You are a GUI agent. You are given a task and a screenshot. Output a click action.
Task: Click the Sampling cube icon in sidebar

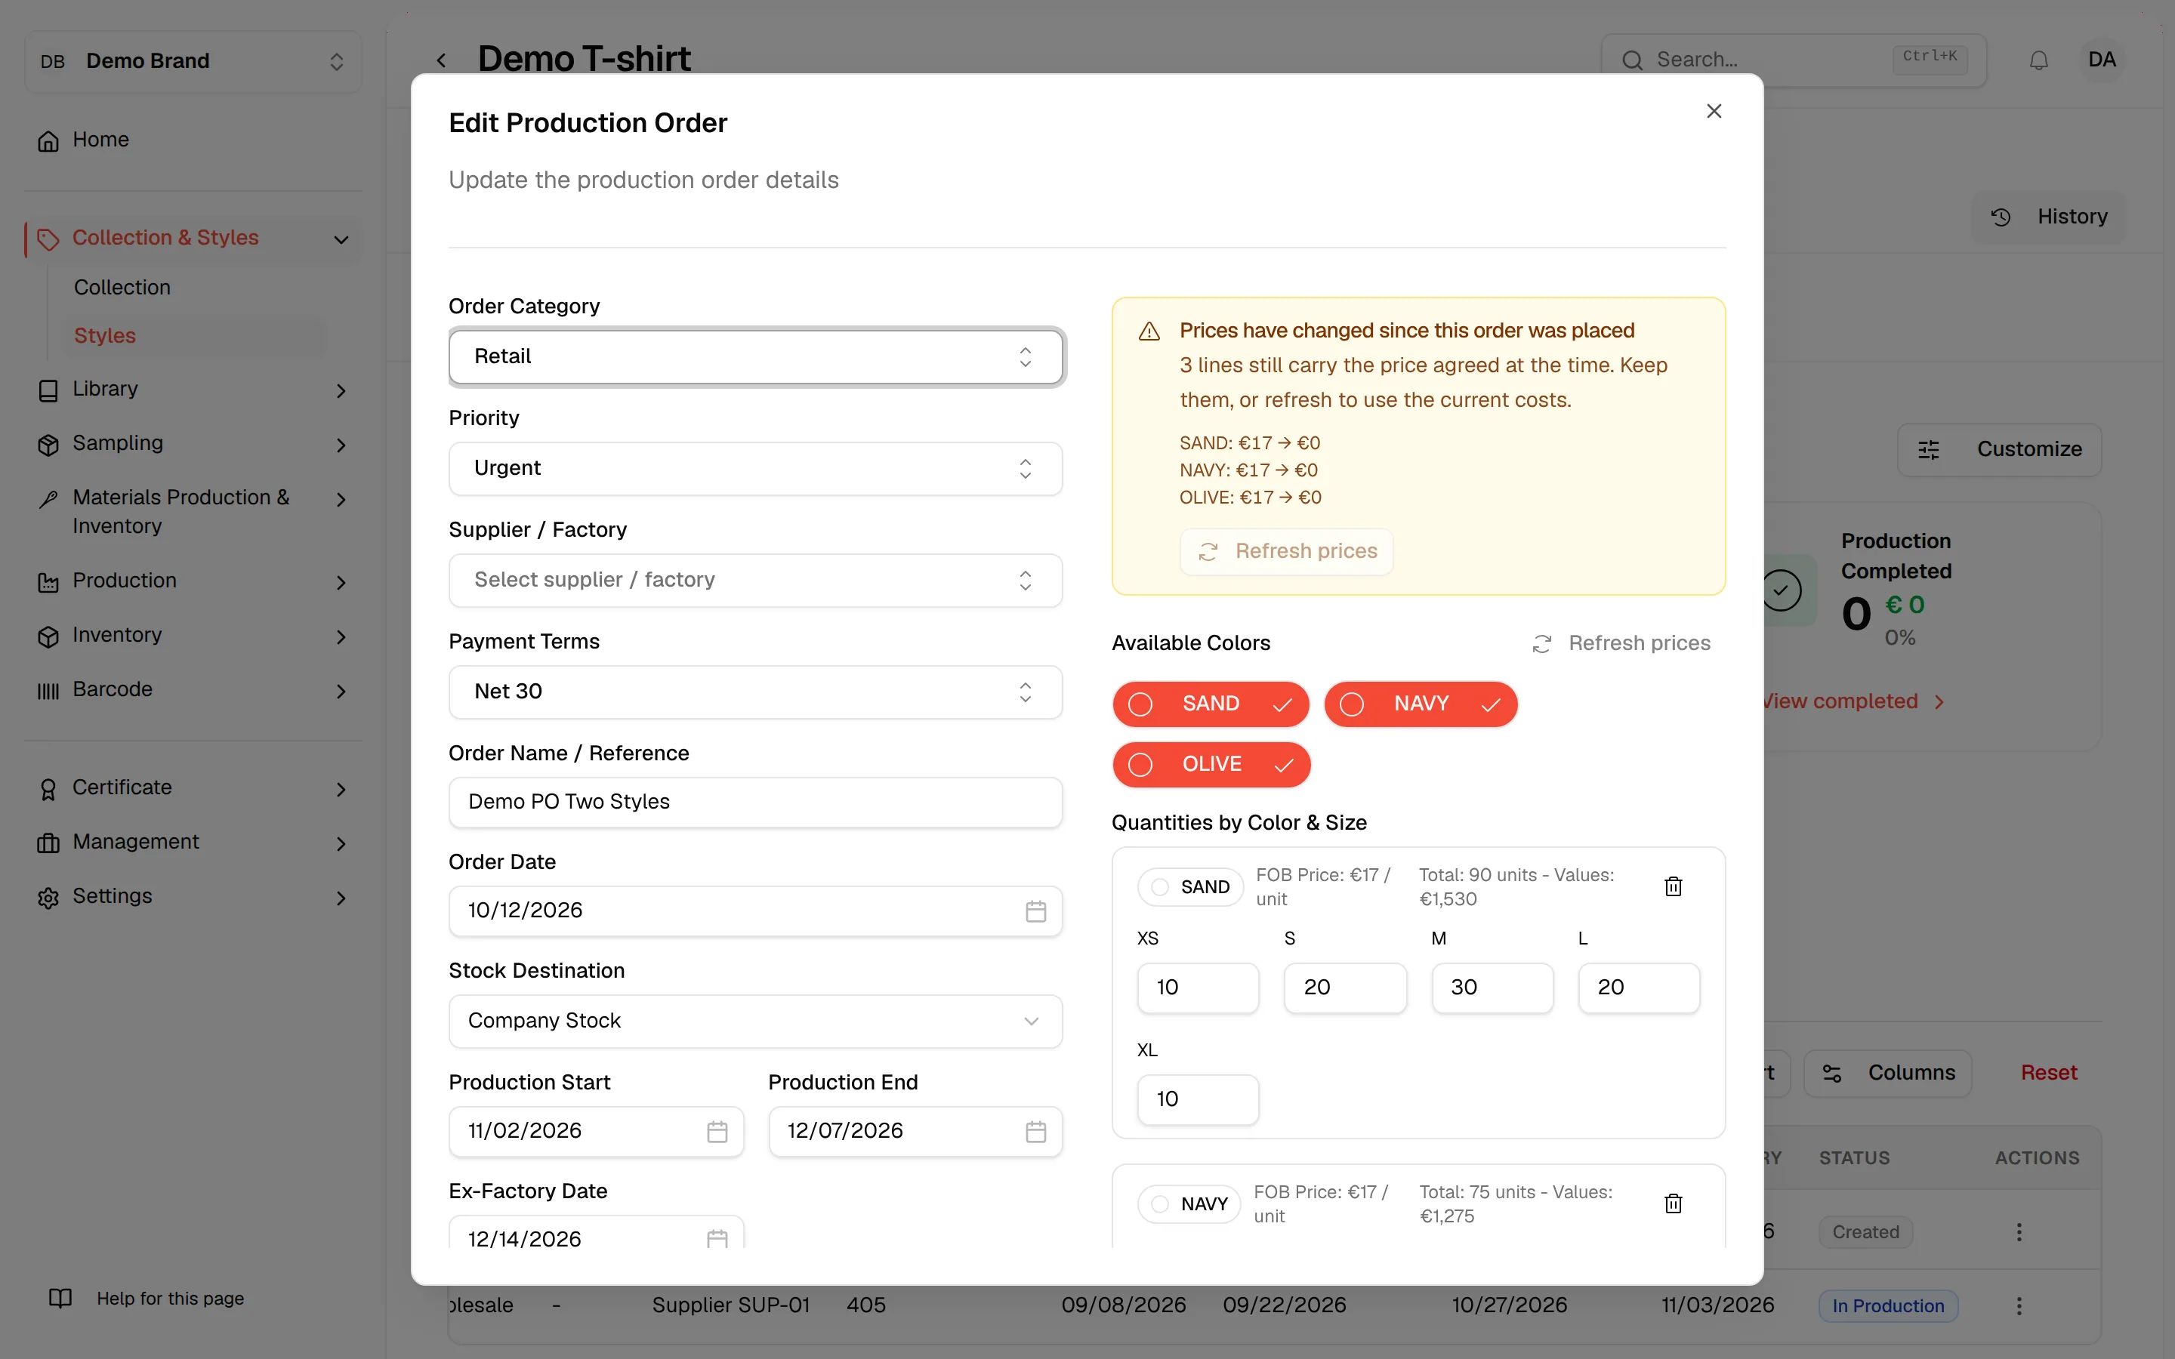48,445
